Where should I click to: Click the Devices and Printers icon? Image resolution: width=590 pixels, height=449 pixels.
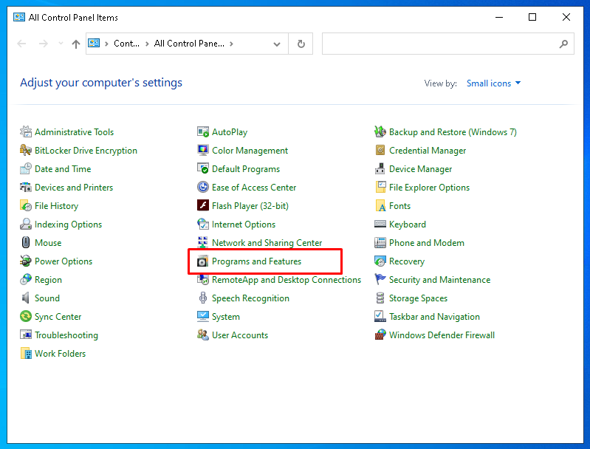click(x=26, y=187)
